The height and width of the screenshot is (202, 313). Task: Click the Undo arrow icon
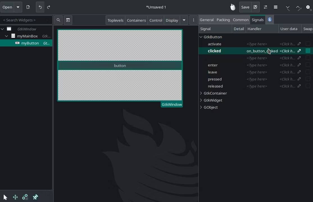pos(40,7)
